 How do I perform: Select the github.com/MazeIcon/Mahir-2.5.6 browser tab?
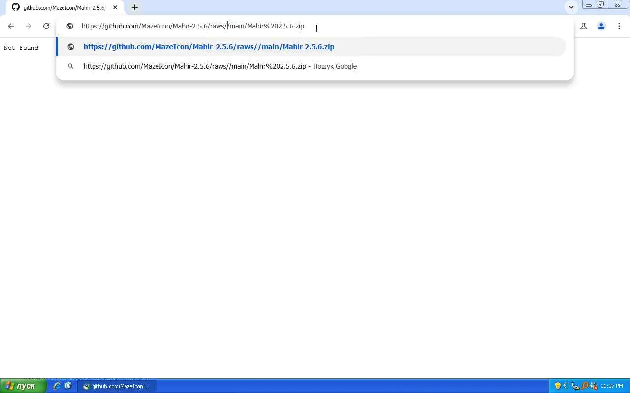[x=65, y=7]
